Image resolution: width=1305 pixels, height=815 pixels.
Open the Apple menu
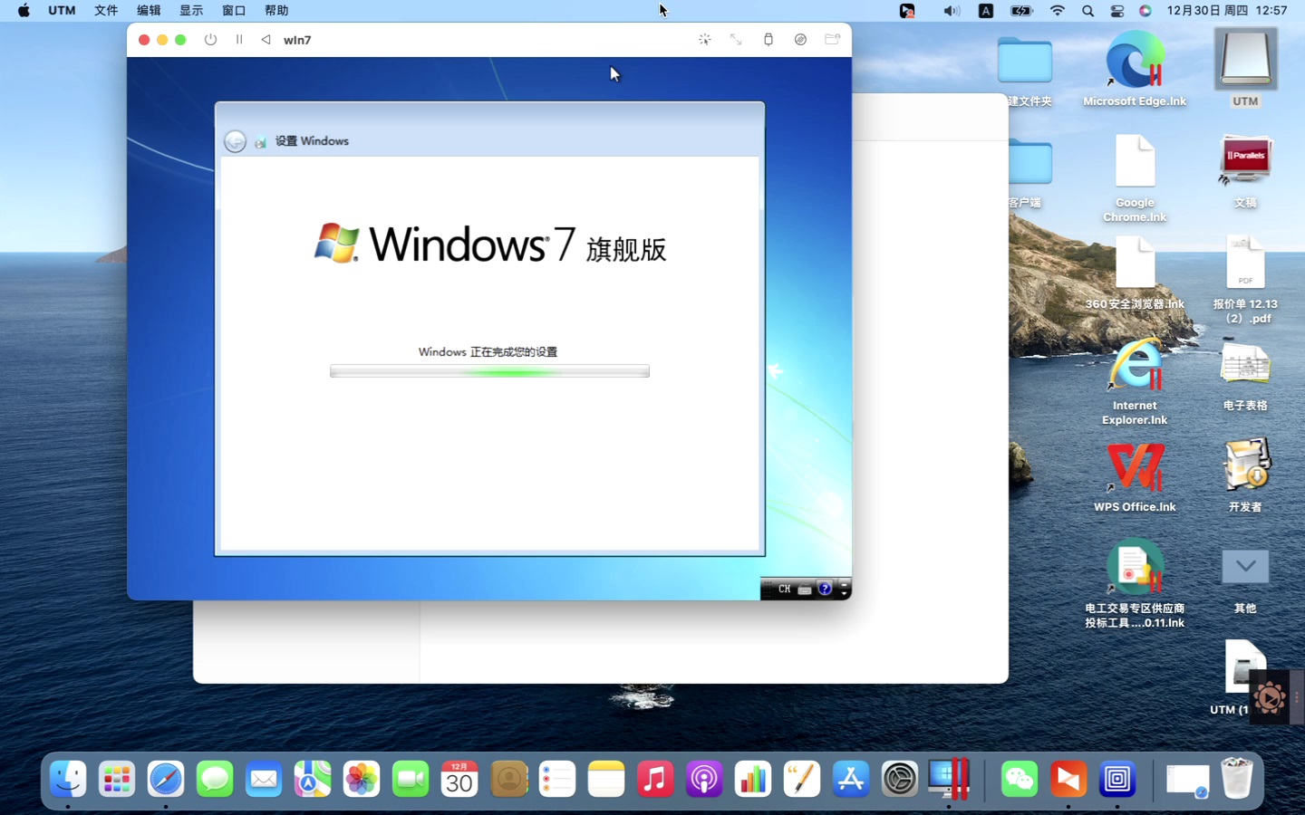(24, 11)
